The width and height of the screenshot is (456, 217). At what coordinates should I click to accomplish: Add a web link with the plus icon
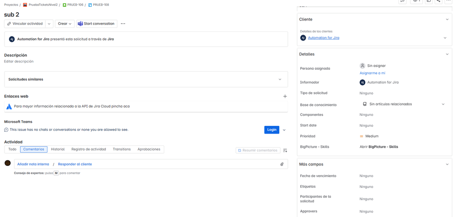pos(285,96)
